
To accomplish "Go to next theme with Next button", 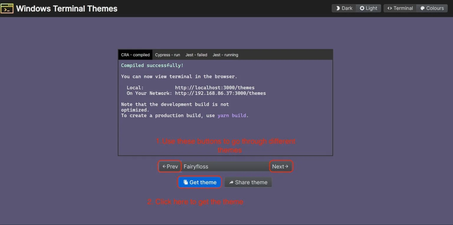I will (280, 166).
